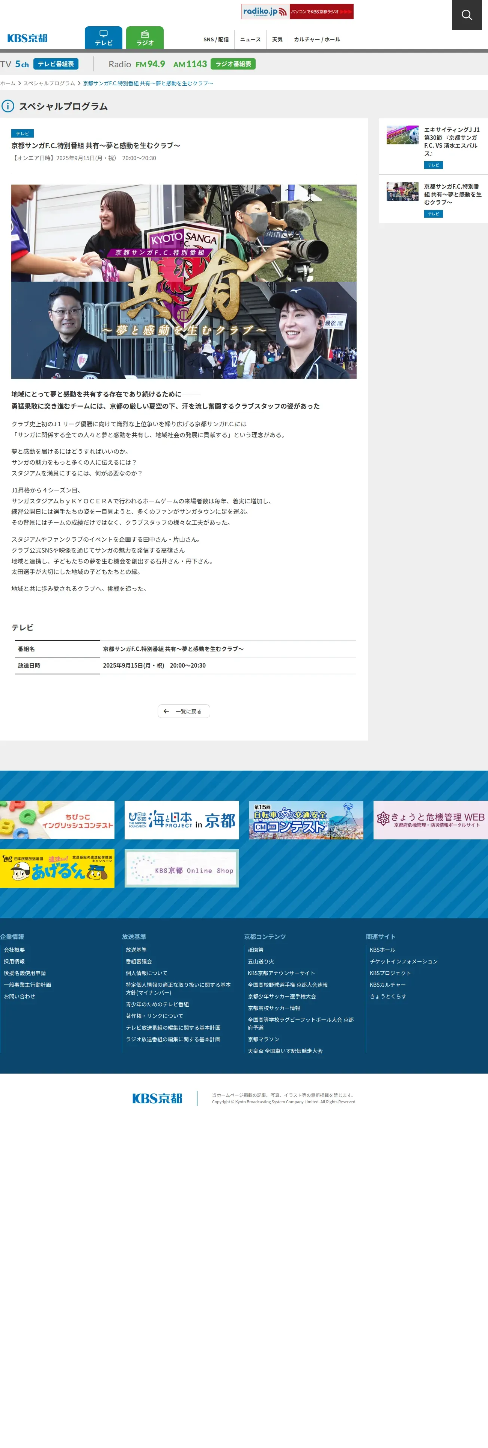Open 天気 menu

pyautogui.click(x=277, y=39)
